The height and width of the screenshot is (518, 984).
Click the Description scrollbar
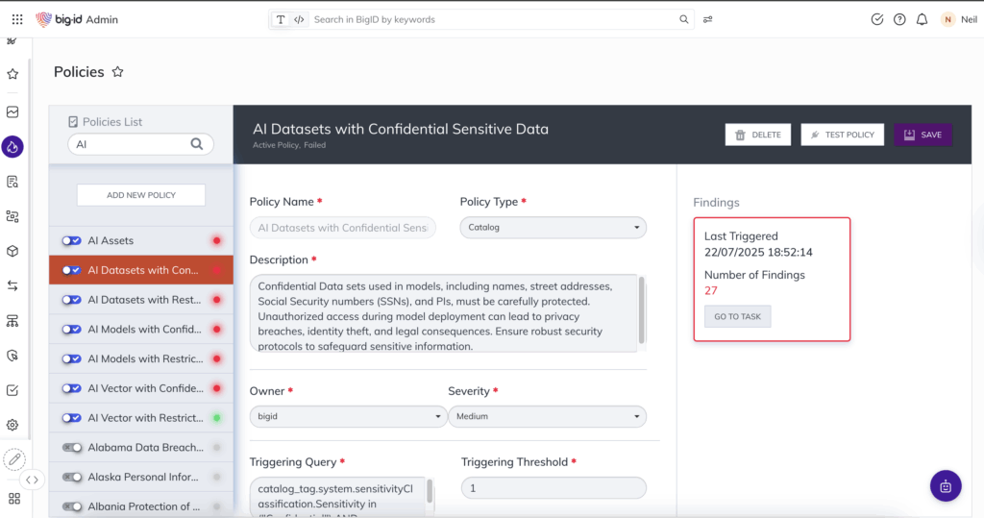click(642, 308)
